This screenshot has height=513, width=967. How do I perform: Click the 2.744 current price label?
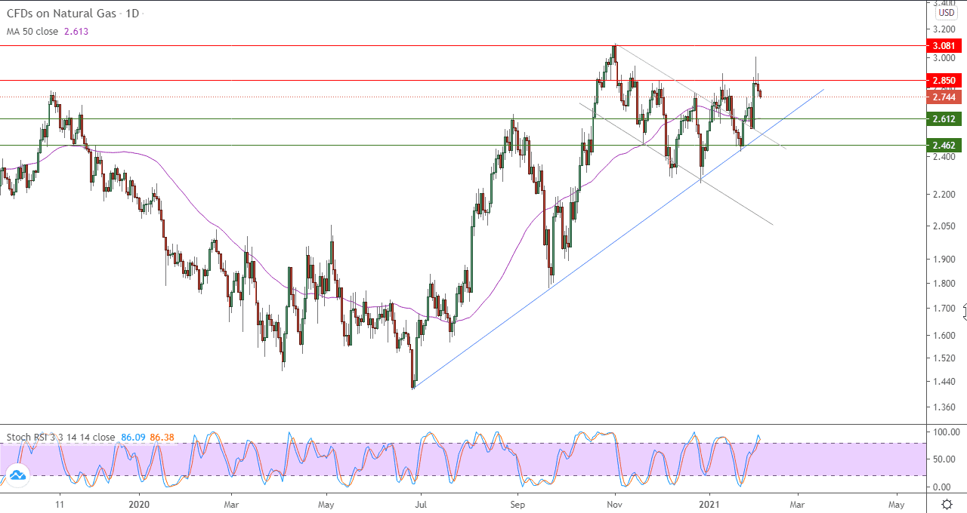(944, 97)
